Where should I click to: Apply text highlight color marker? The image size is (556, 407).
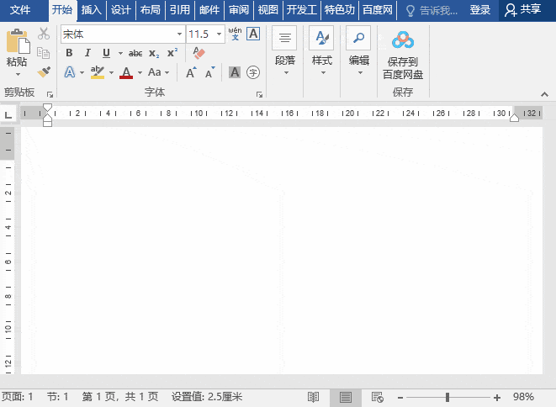tap(98, 72)
